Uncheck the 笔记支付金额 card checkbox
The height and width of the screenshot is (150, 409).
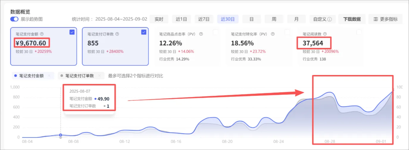(72, 32)
